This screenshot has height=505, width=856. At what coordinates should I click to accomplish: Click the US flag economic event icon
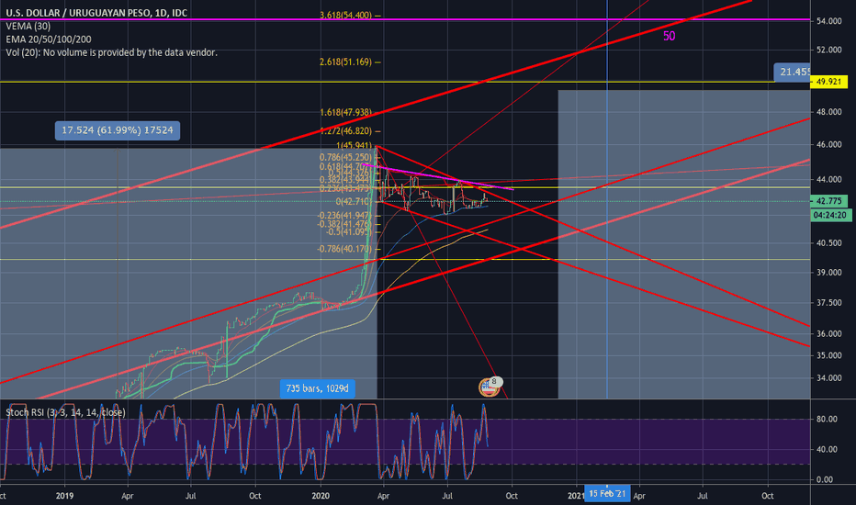click(489, 387)
